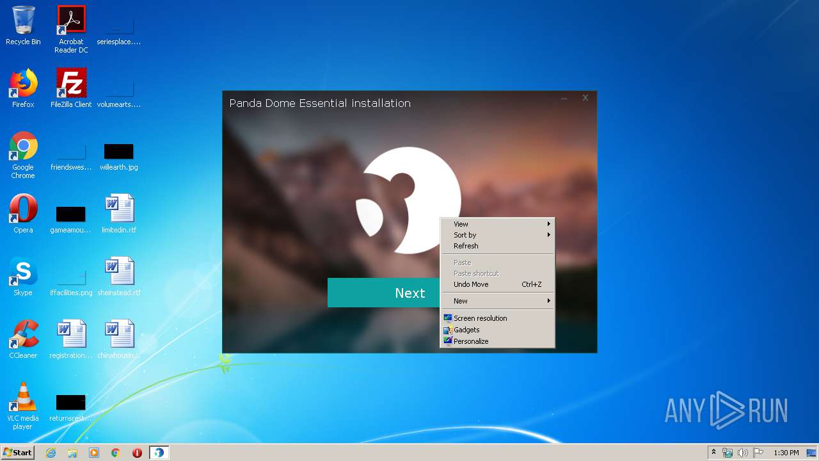Select the Skype desktop shortcut
The image size is (819, 461).
[x=23, y=277]
